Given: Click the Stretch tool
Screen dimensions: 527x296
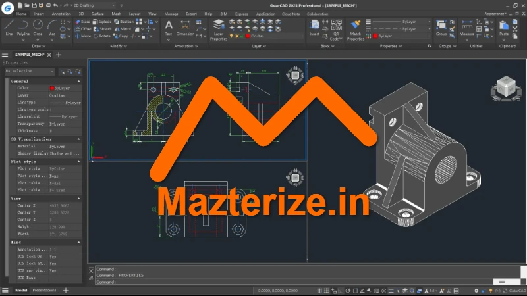Looking at the screenshot, I should coord(103,29).
